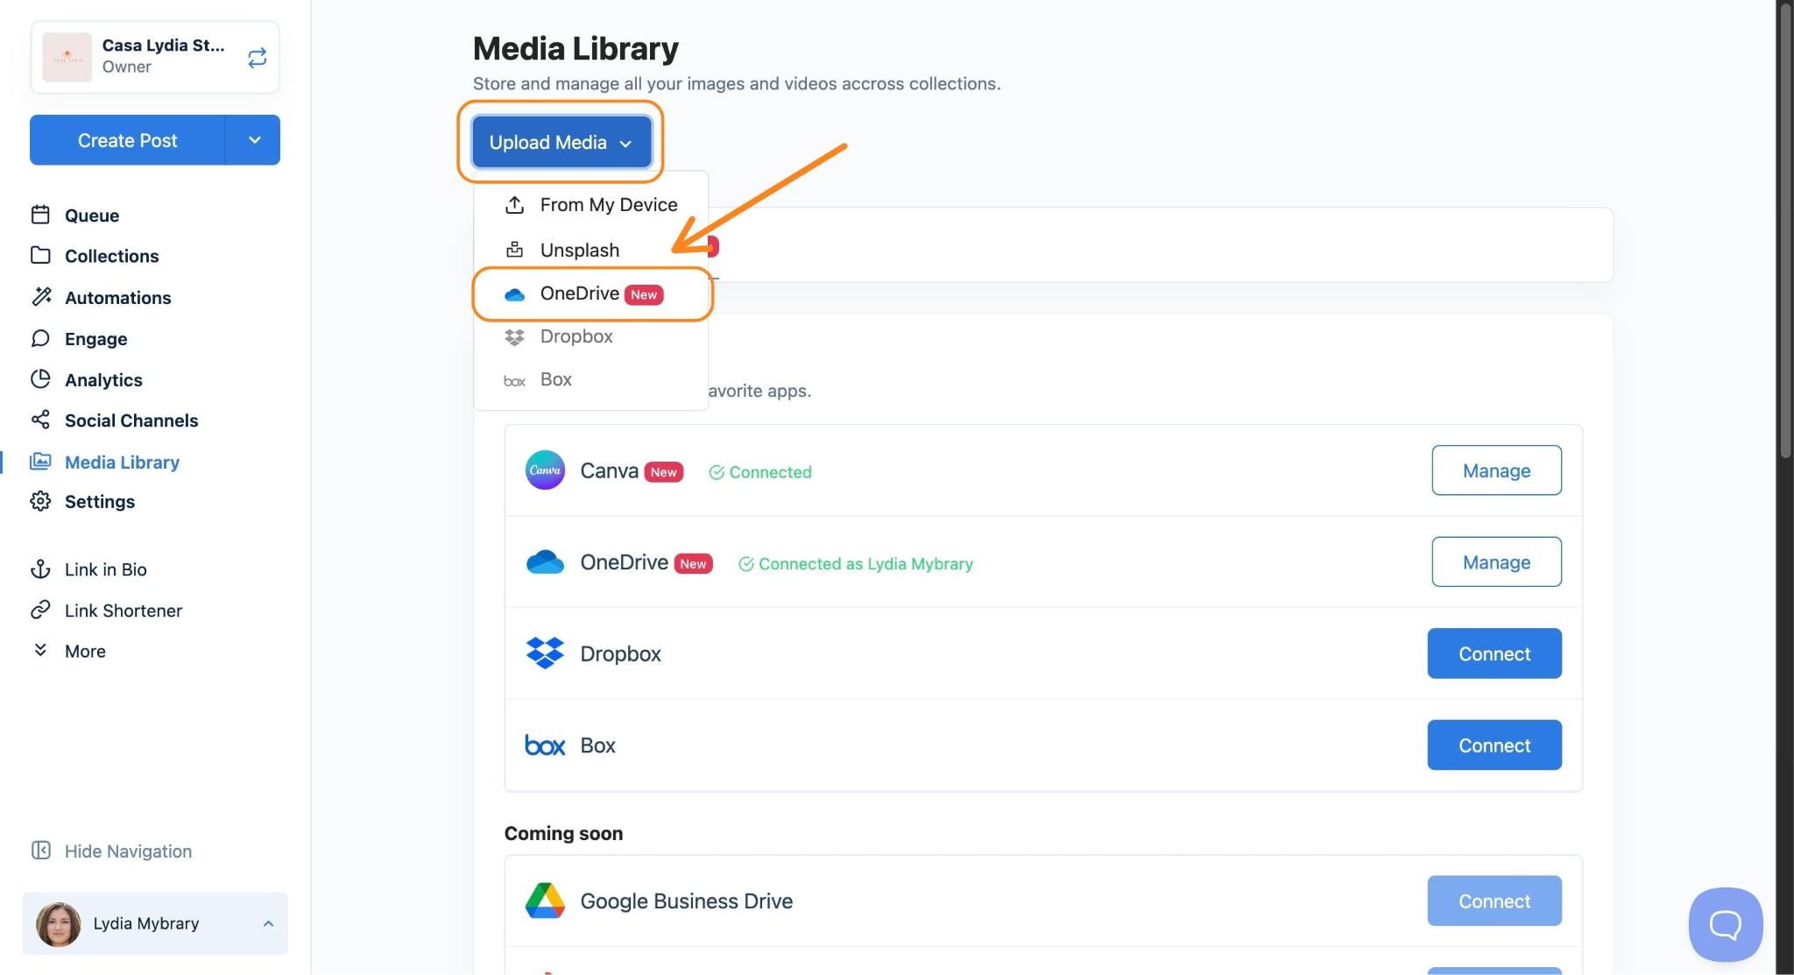Expand the Lydia Mybrary account menu
The height and width of the screenshot is (975, 1794).
pyautogui.click(x=155, y=923)
